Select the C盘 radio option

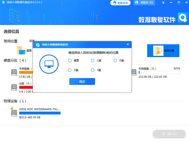93,60
